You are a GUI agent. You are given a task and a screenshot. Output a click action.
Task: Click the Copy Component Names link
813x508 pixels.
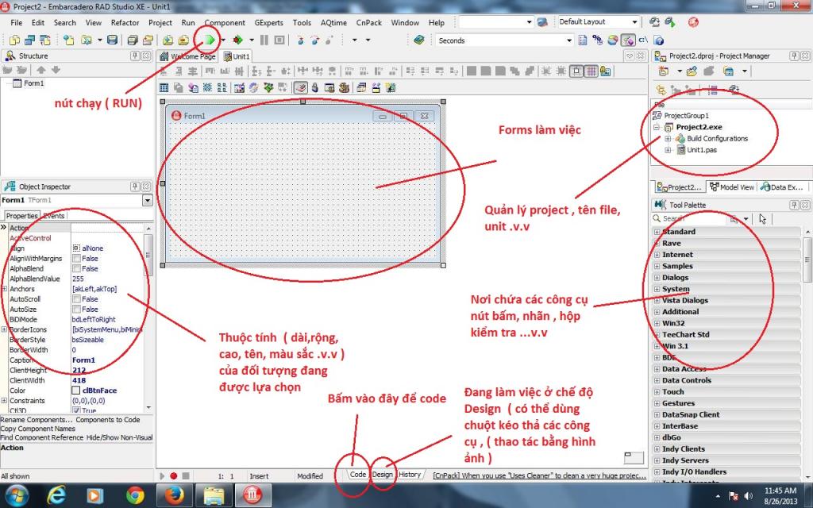click(38, 429)
